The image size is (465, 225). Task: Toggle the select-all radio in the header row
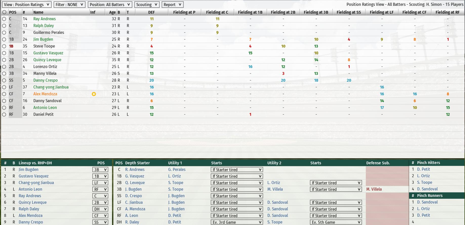4,12
